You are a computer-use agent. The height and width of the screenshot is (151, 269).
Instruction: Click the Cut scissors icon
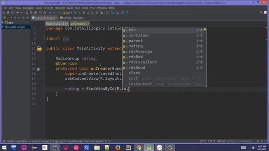(x=27, y=13)
